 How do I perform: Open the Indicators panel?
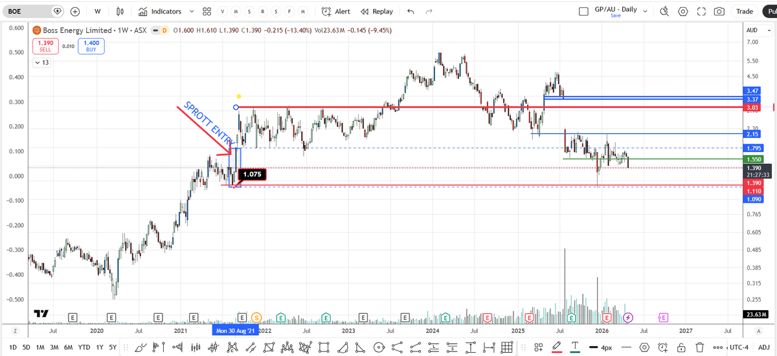[160, 11]
